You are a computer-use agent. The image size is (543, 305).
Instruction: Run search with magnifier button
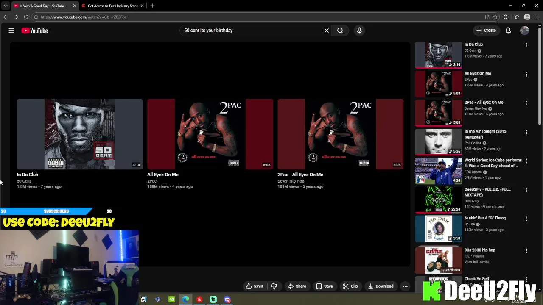point(340,30)
